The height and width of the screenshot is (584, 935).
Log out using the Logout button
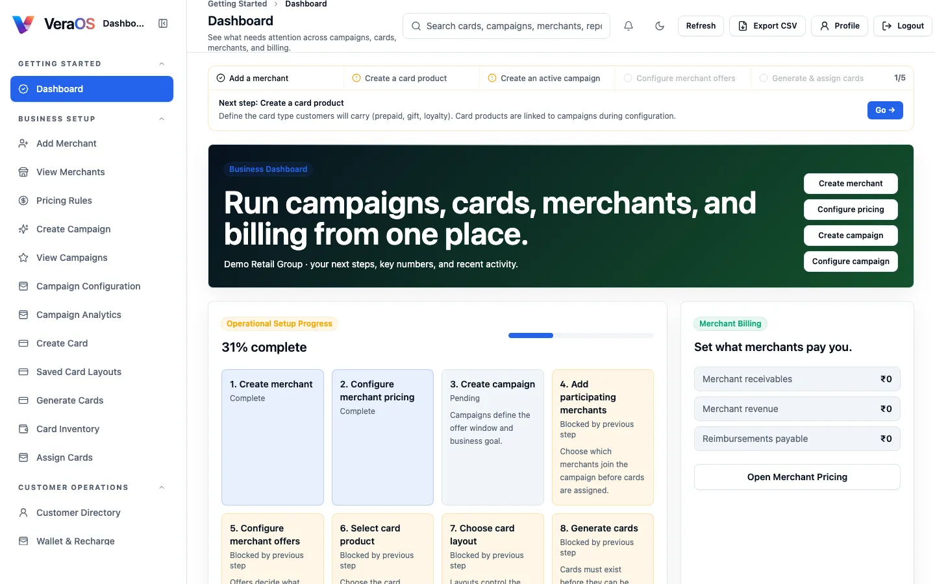point(903,26)
